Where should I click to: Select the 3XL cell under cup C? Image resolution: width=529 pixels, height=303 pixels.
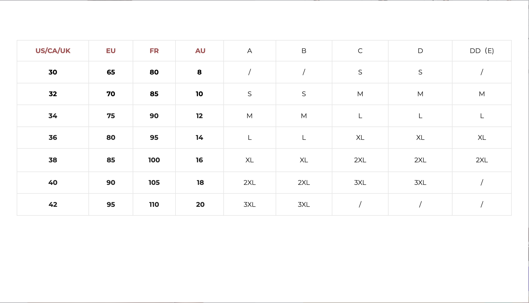click(x=360, y=183)
